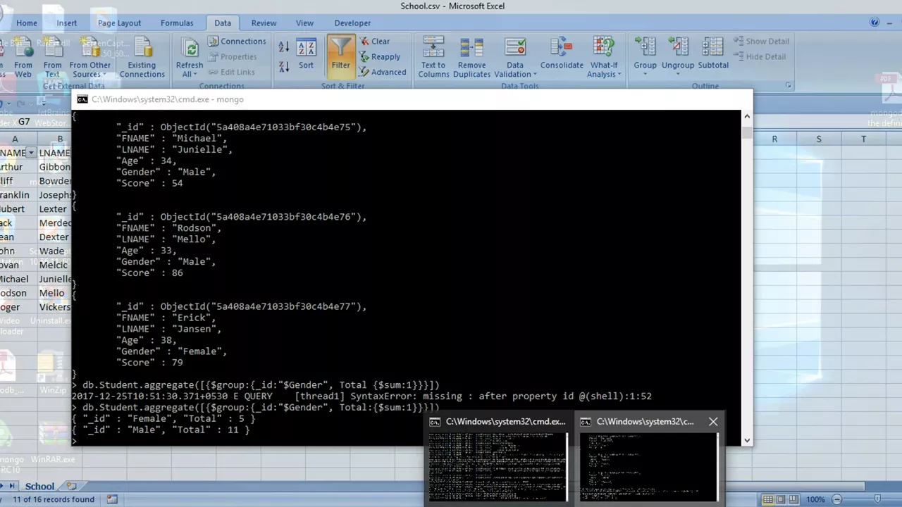Open the Developer ribbon tab
Image resolution: width=902 pixels, height=507 pixels.
pos(352,23)
